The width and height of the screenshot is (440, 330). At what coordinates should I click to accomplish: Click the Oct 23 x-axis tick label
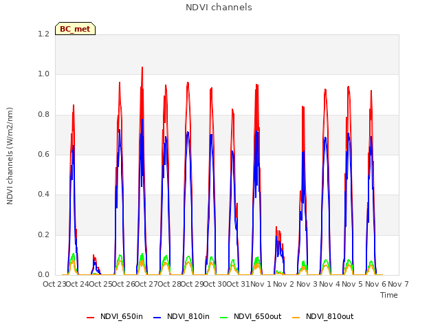(x=54, y=284)
